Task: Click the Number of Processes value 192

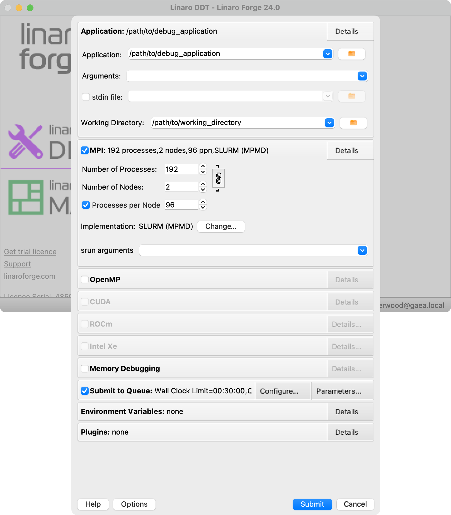Action: (181, 169)
